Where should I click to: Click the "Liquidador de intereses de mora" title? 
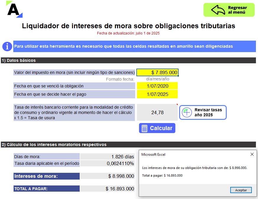(128, 26)
